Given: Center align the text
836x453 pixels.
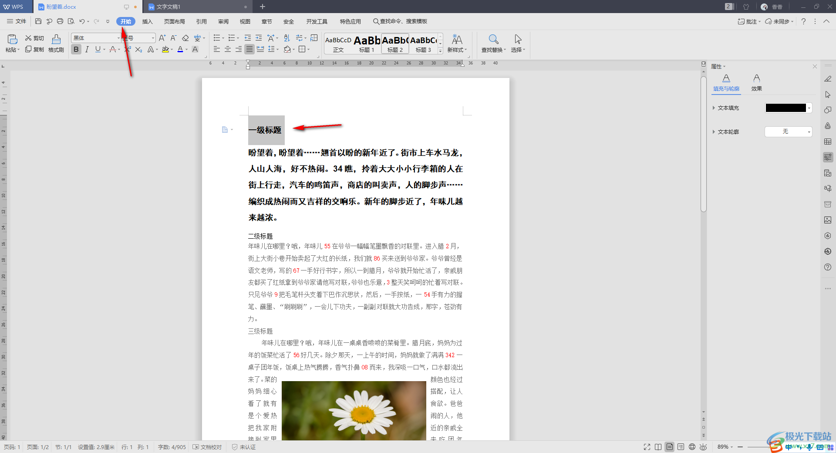Looking at the screenshot, I should tap(228, 50).
